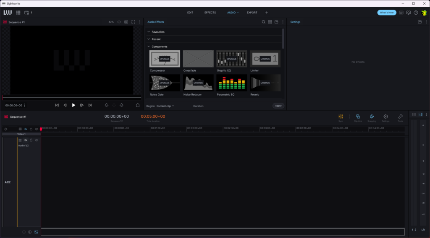This screenshot has height=238, width=430.
Task: Open the content manager grid icon
Action: point(18,13)
